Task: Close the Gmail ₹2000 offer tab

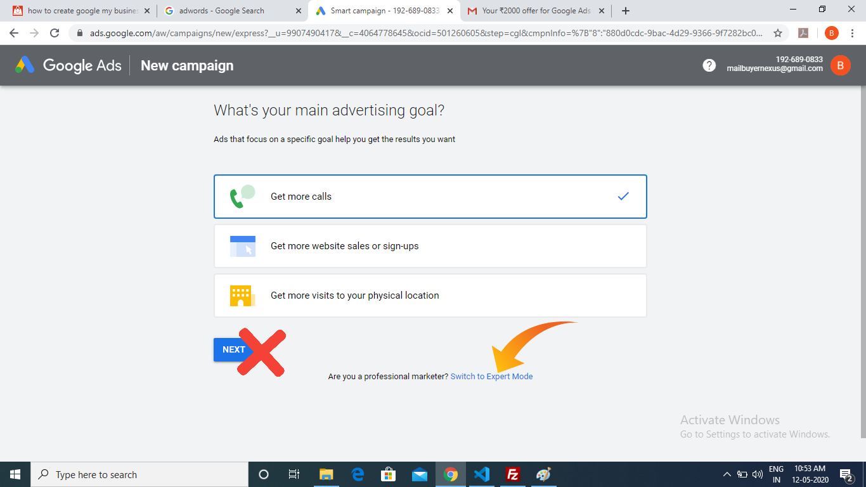Action: tap(600, 11)
